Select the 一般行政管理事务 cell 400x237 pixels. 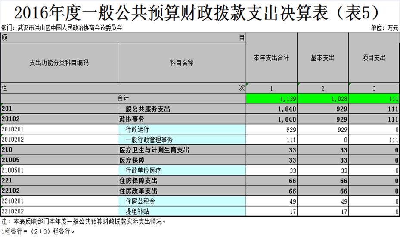pyautogui.click(x=181, y=140)
